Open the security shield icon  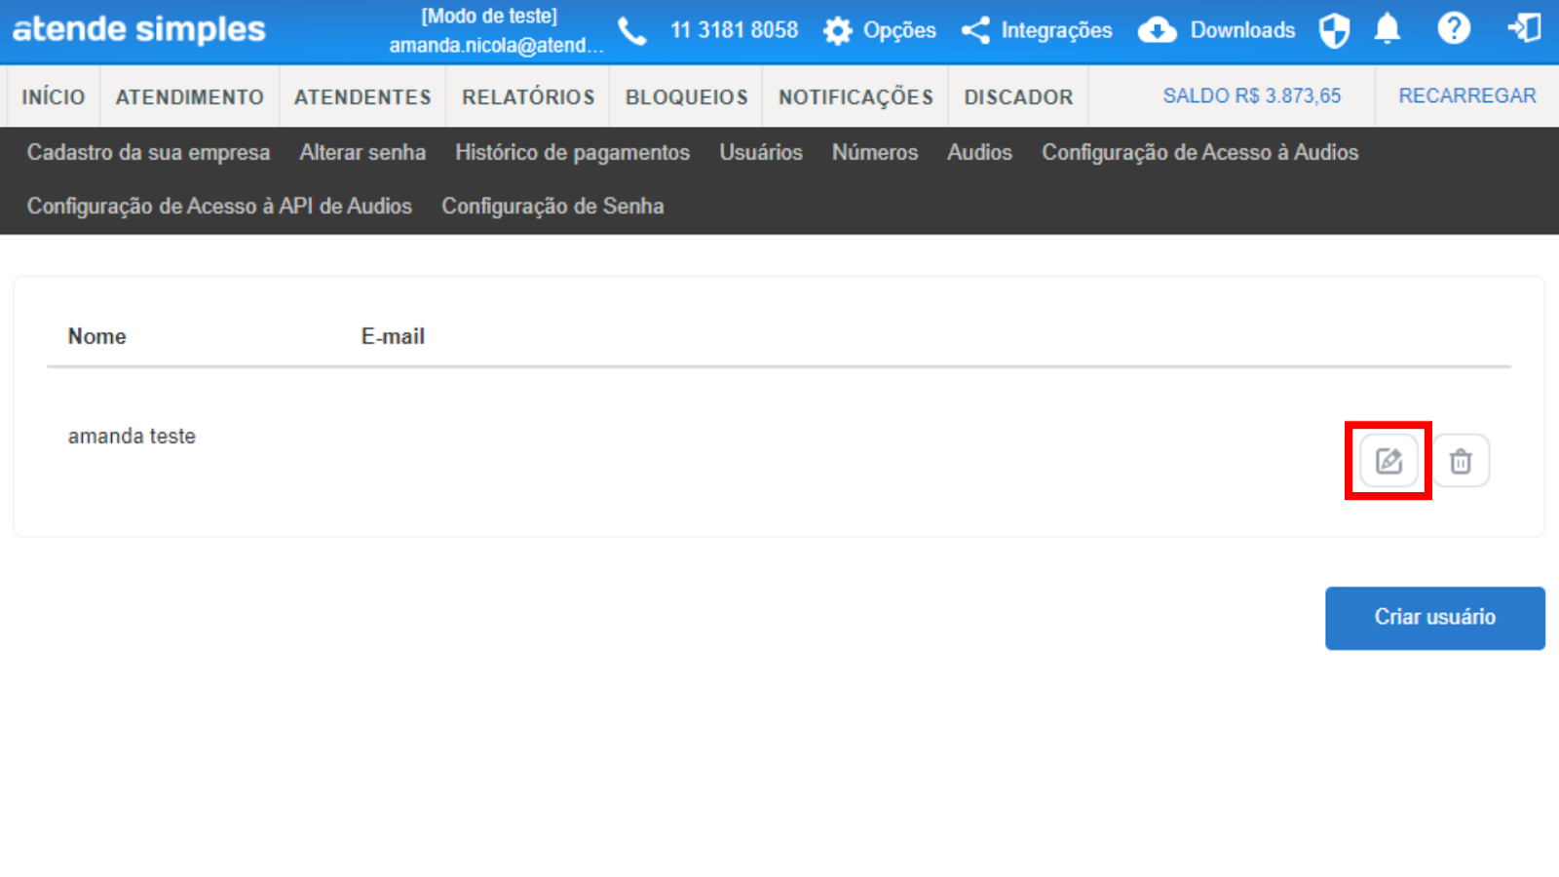coord(1334,30)
